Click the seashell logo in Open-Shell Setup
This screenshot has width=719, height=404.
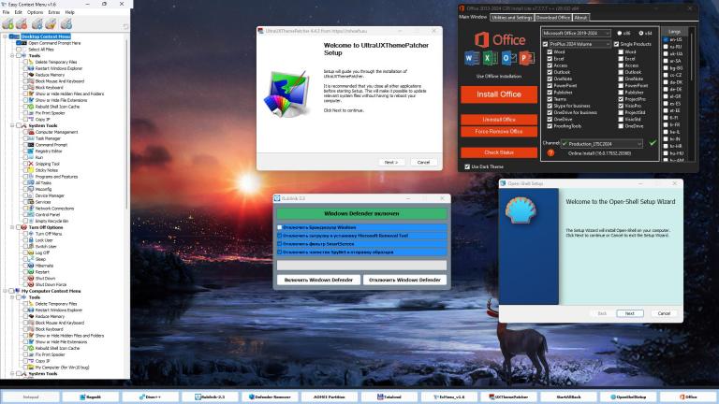[521, 209]
